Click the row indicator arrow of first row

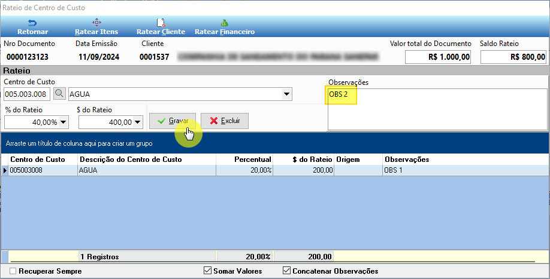(5, 170)
